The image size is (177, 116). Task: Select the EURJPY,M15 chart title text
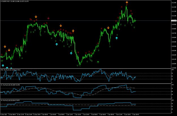click(6, 1)
